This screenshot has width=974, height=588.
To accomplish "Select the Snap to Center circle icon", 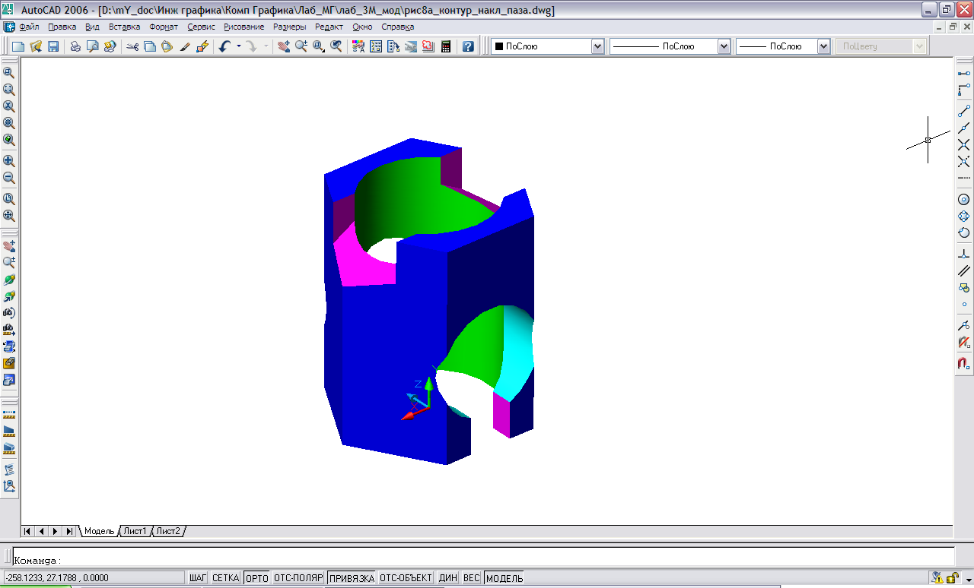I will tap(964, 199).
